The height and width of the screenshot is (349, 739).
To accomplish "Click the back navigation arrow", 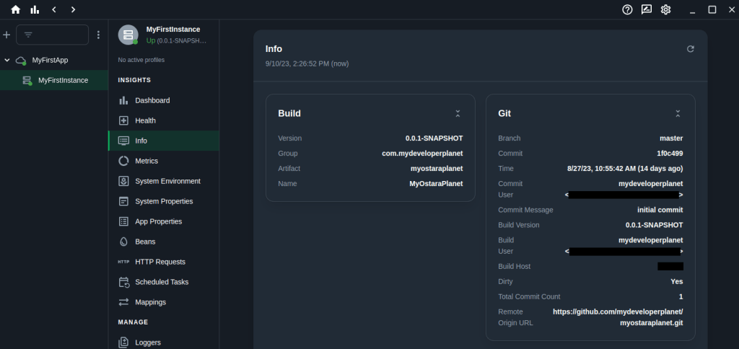I will 54,9.
